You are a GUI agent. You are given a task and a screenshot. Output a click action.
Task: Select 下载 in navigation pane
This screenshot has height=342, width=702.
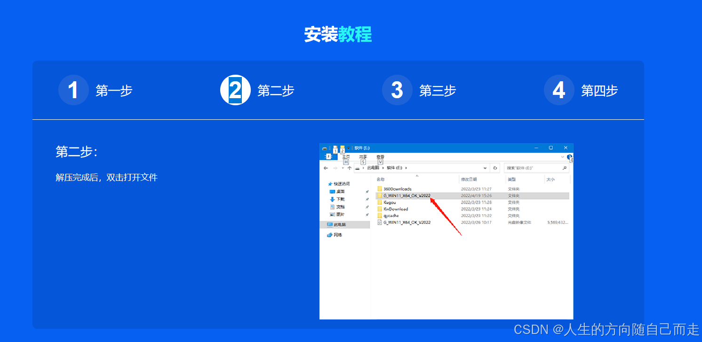pyautogui.click(x=340, y=199)
